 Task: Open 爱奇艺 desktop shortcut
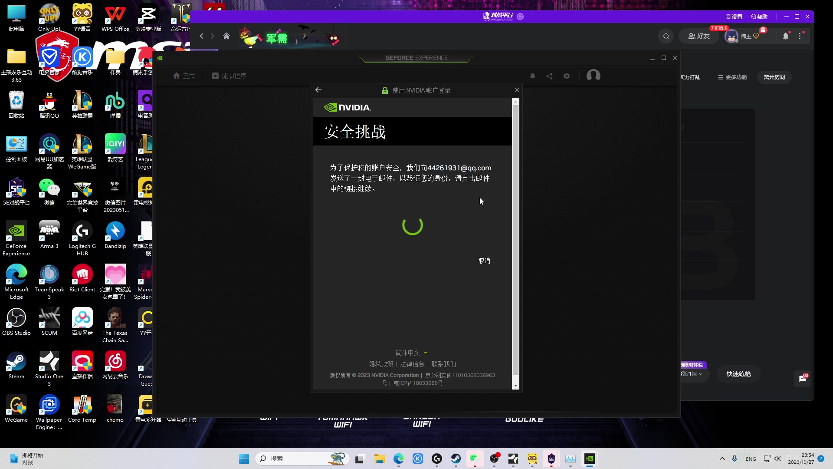(115, 148)
